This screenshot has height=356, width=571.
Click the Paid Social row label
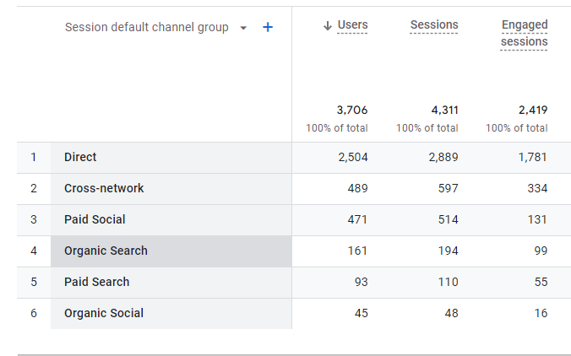(95, 219)
